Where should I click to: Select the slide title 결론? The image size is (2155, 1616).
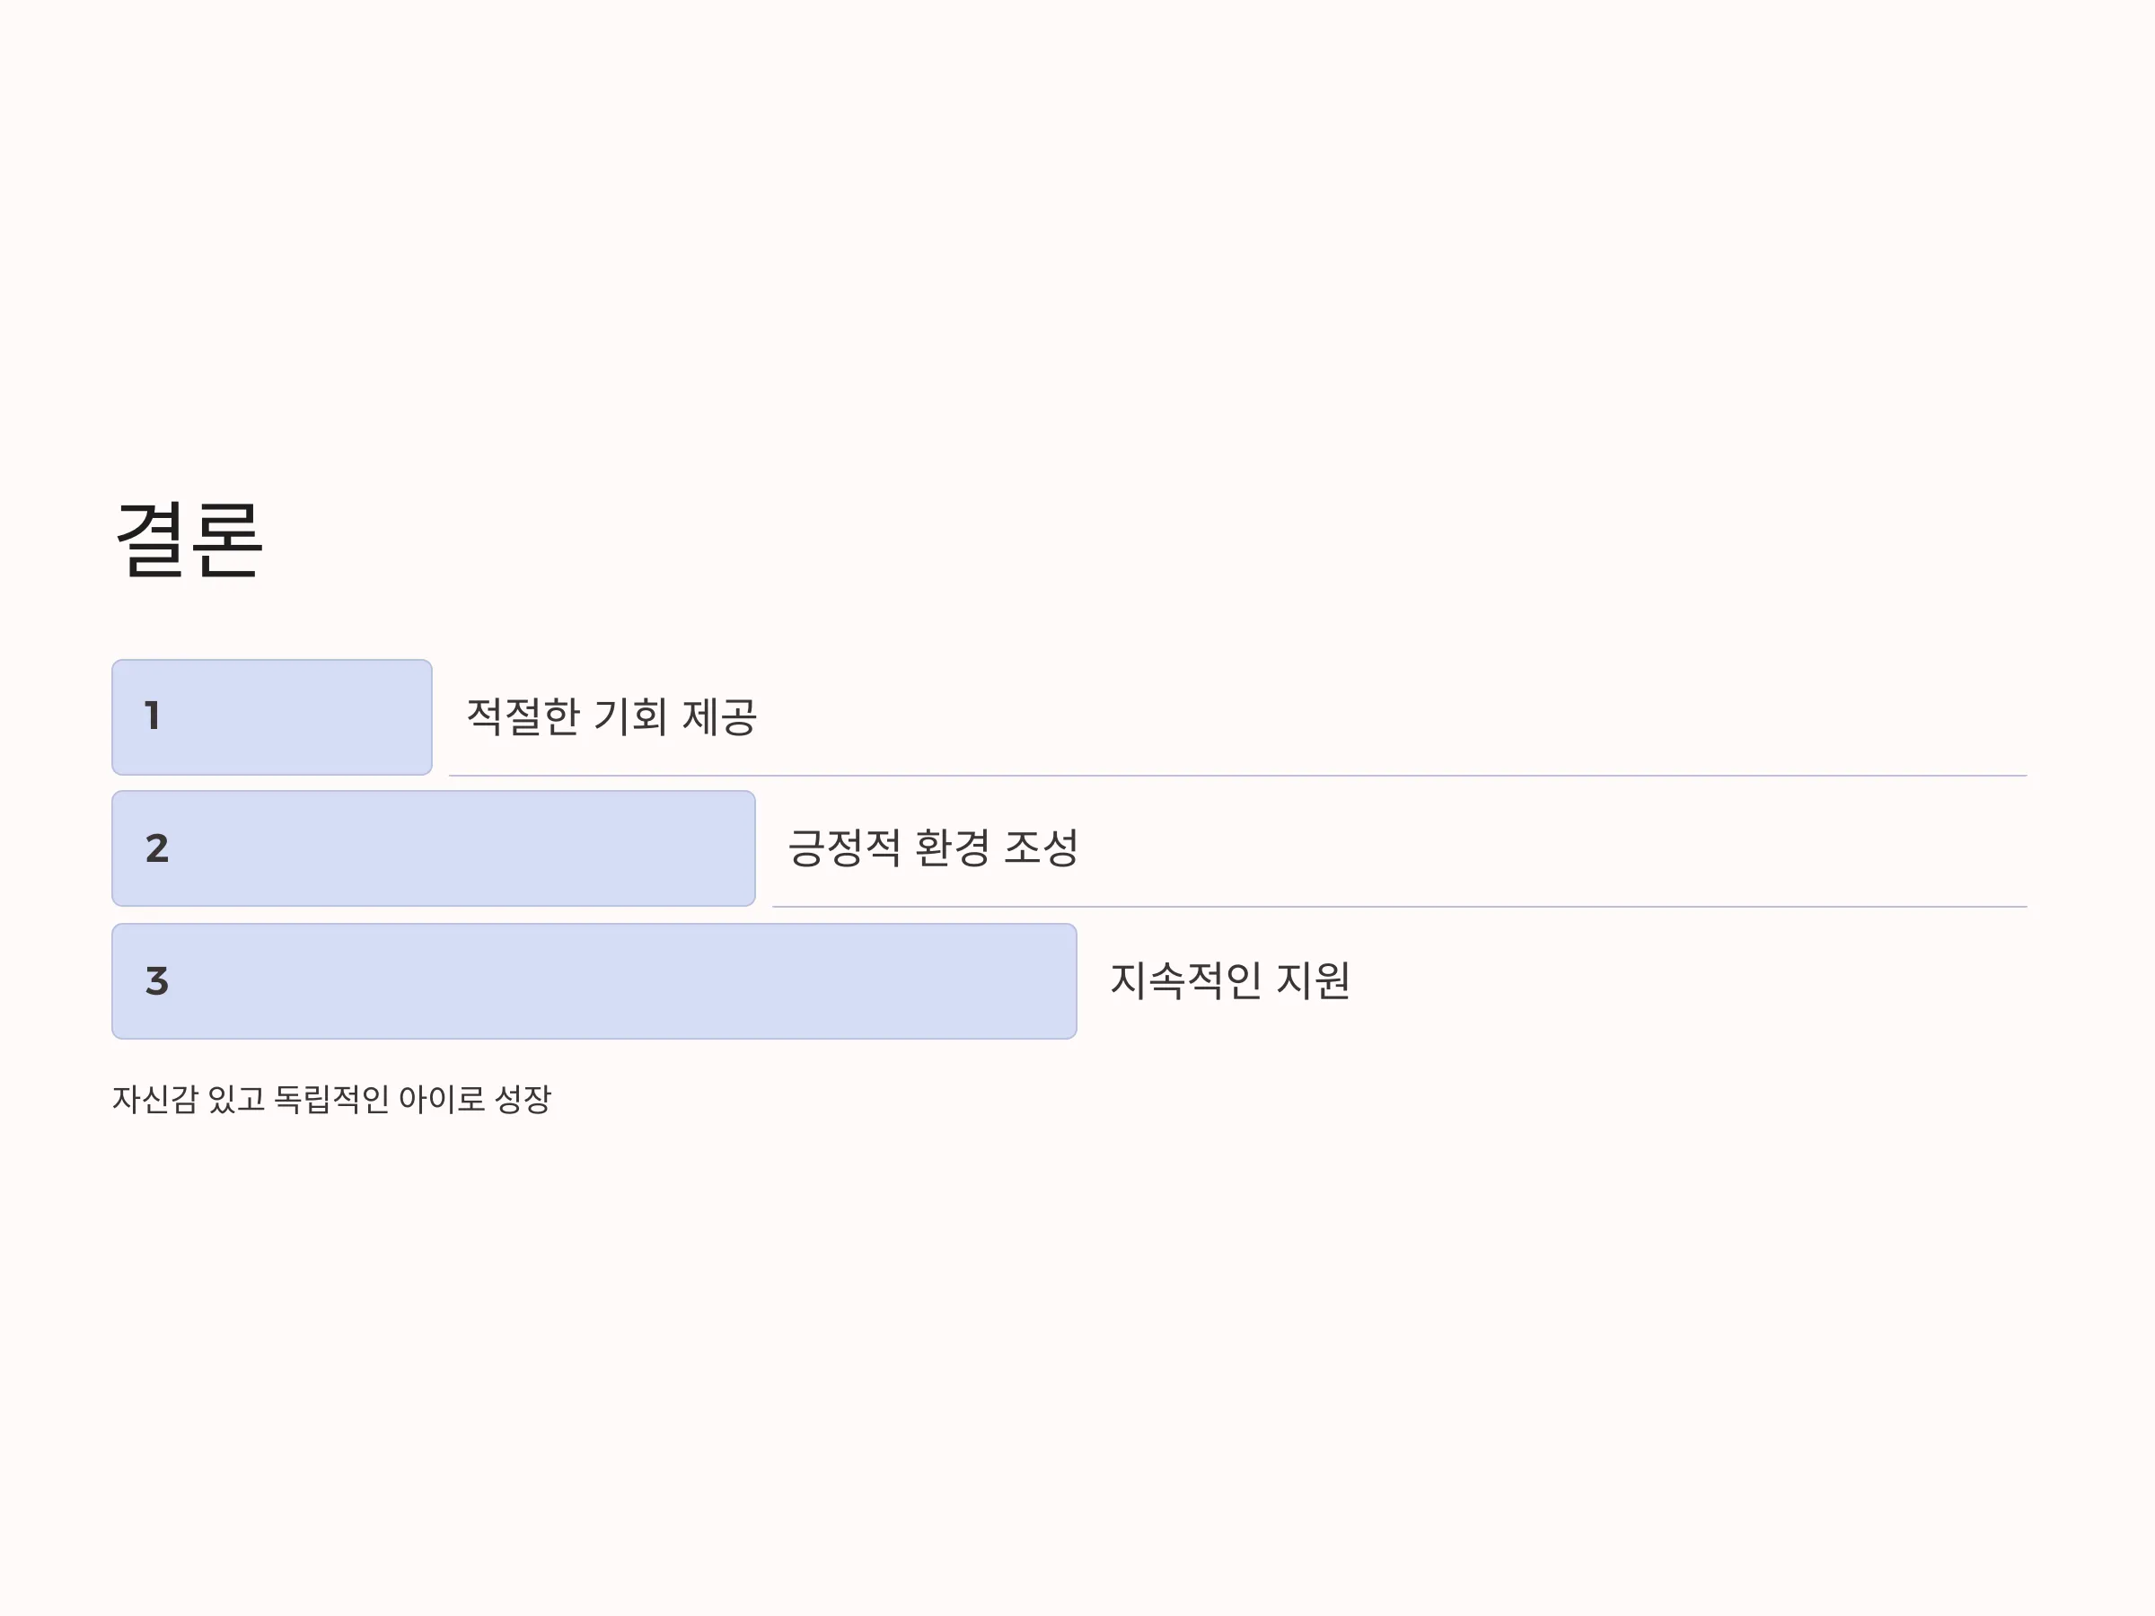click(189, 540)
